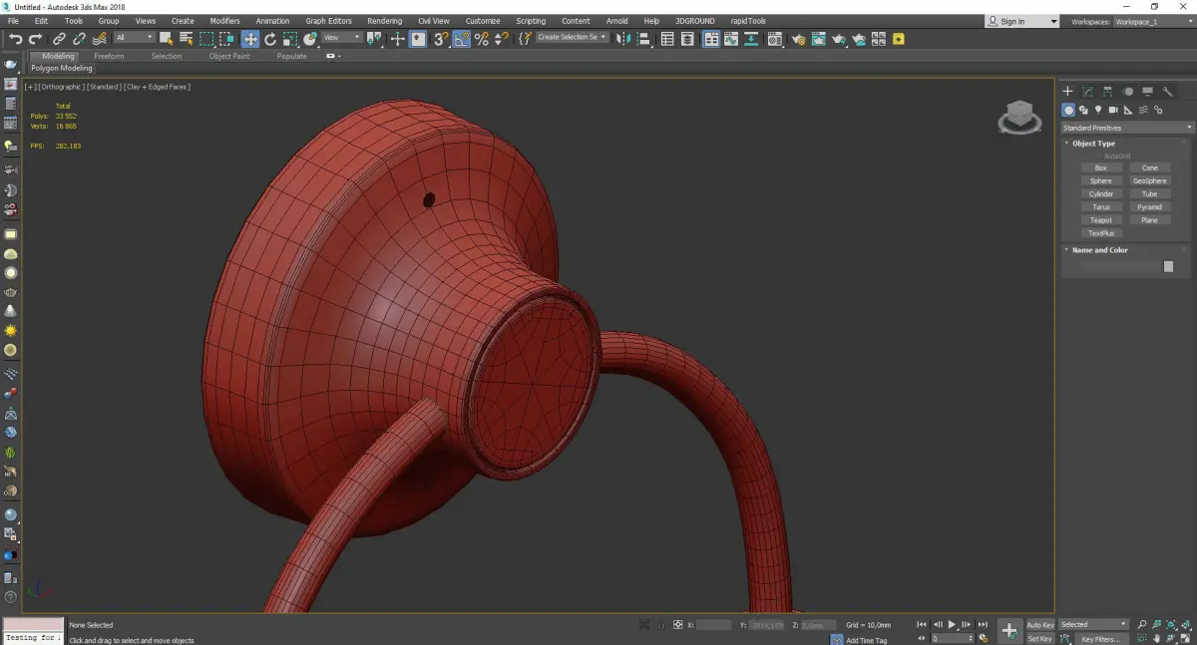Click the object color swatch
The height and width of the screenshot is (645, 1197).
(x=1168, y=266)
